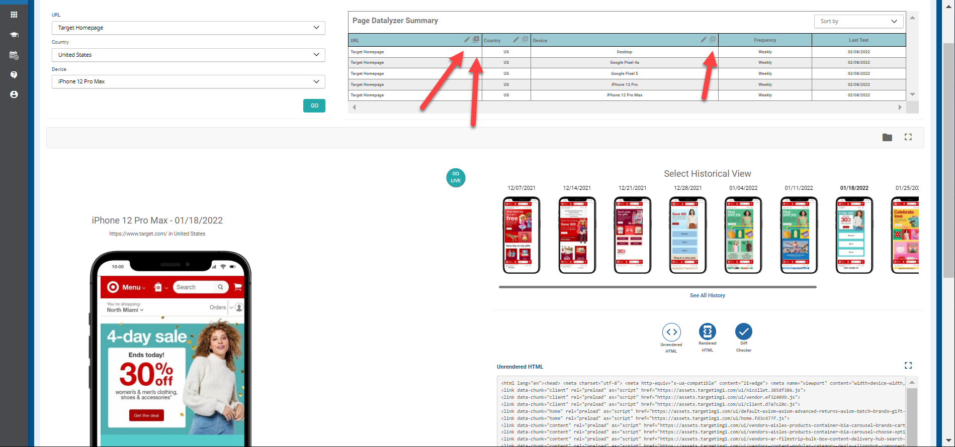This screenshot has height=447, width=955.
Task: Open the calendar schedule icon in sidebar
Action: 14,55
